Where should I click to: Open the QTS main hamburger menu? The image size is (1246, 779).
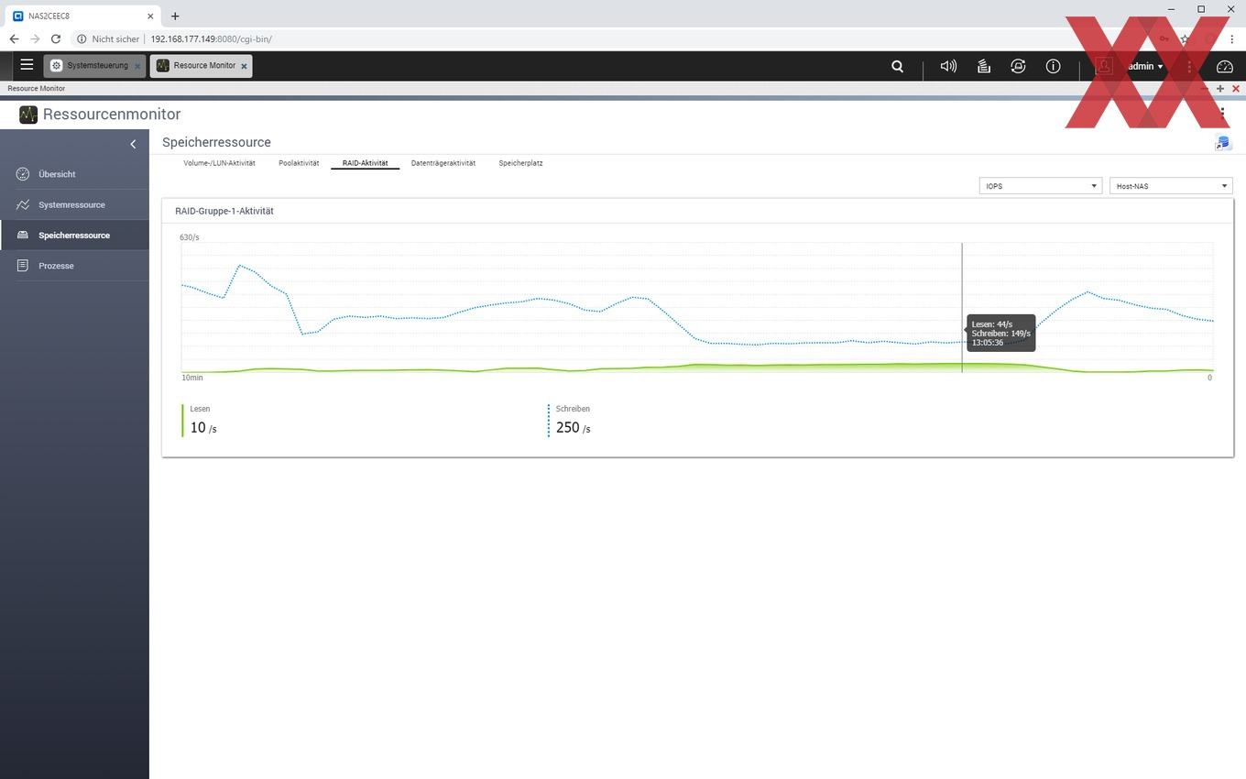pyautogui.click(x=27, y=65)
